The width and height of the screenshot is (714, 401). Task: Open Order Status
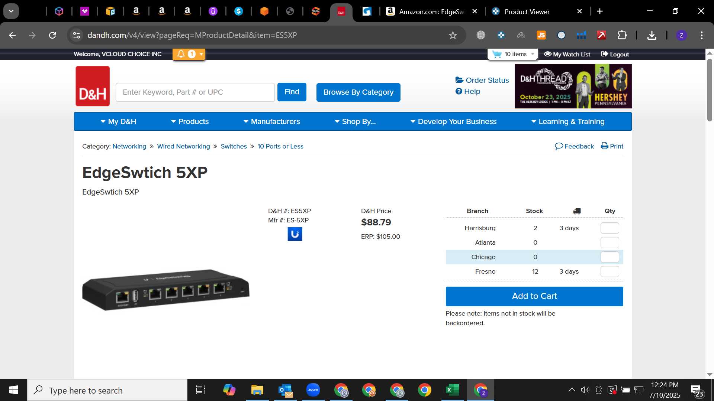482,80
